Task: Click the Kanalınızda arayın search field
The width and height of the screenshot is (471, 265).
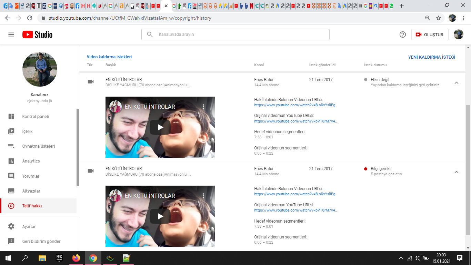Action: point(235,35)
